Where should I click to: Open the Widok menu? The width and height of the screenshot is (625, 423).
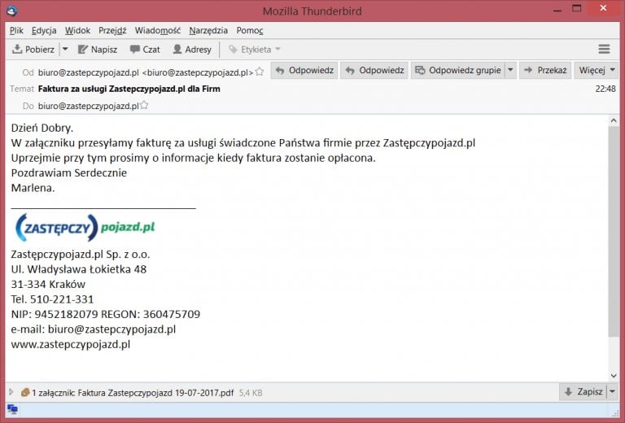tap(78, 30)
